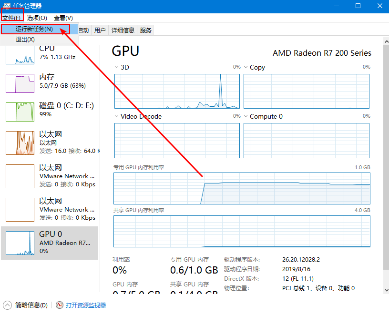
Task: Expand the 3D engine graph dropdown
Action: click(117, 68)
